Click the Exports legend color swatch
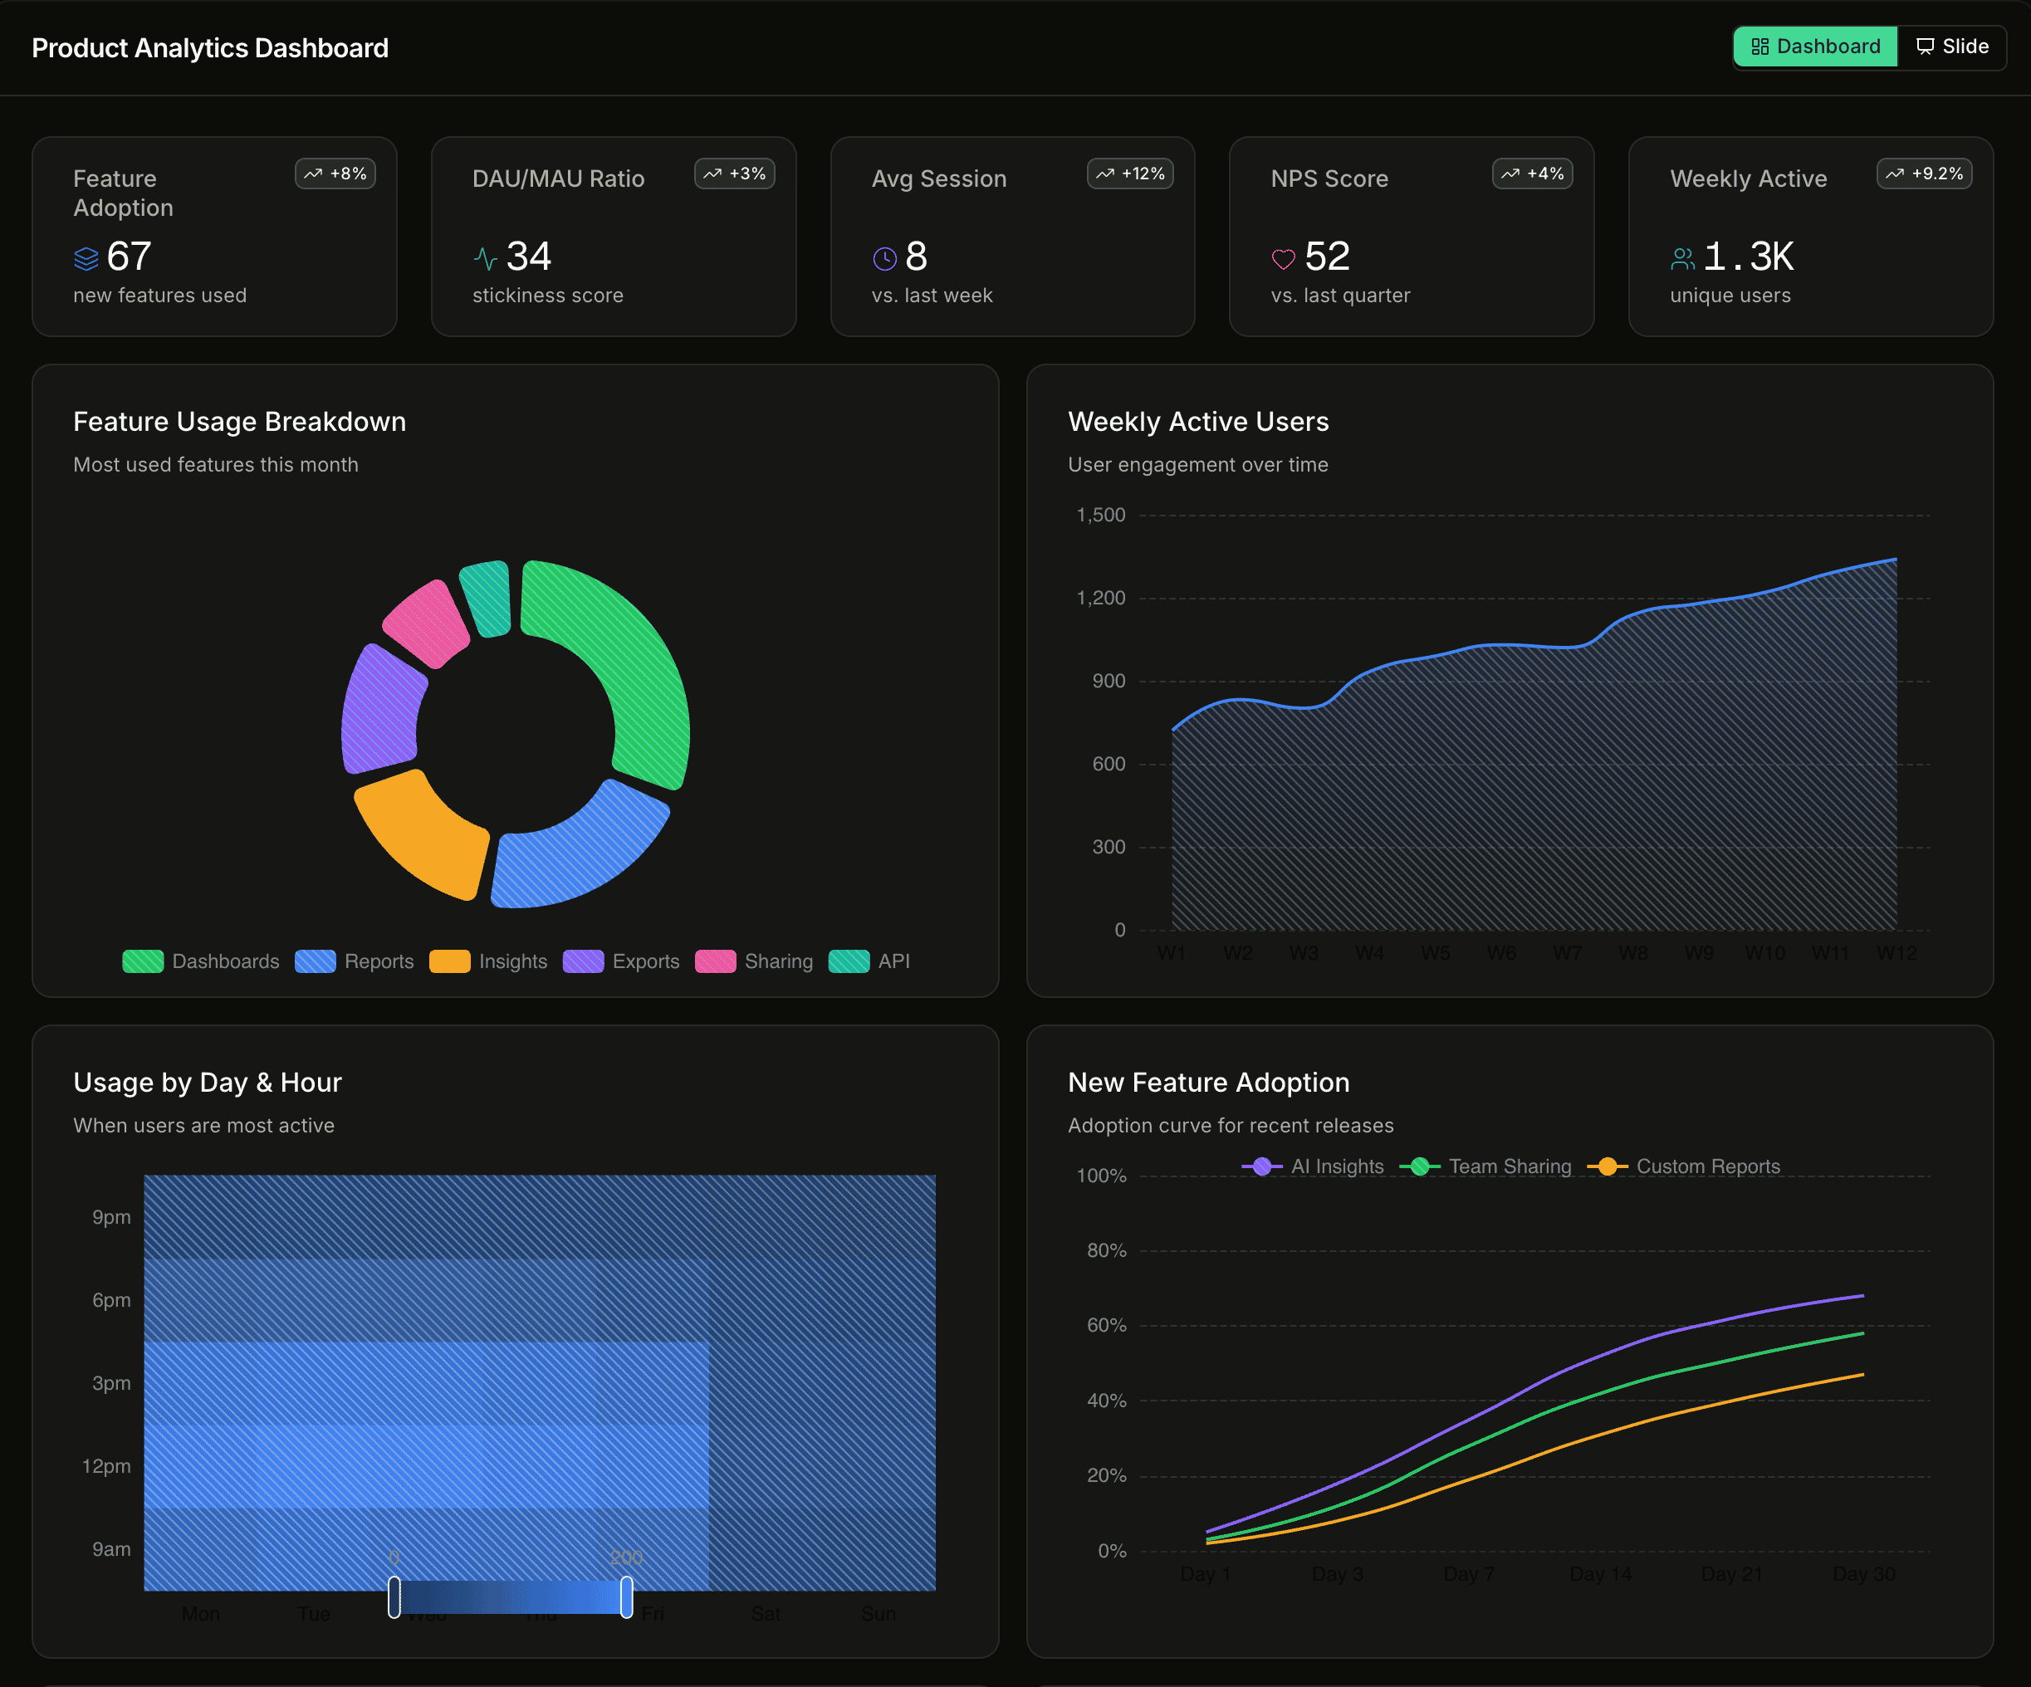Image resolution: width=2031 pixels, height=1687 pixels. (x=583, y=961)
